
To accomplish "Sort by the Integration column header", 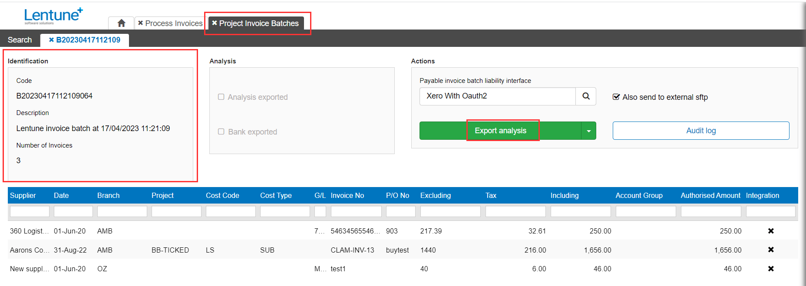I will tap(763, 195).
